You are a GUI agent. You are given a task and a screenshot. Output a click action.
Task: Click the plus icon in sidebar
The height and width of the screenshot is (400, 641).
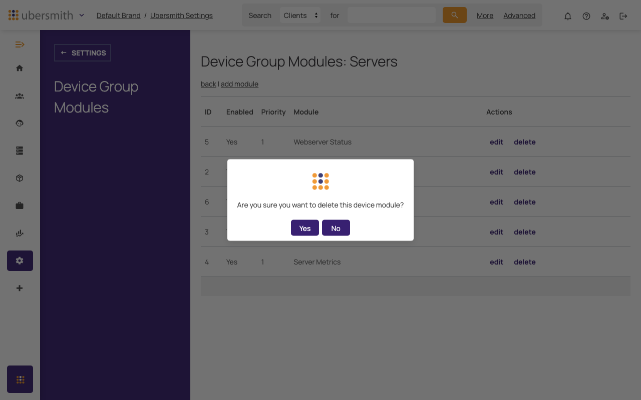pos(20,288)
